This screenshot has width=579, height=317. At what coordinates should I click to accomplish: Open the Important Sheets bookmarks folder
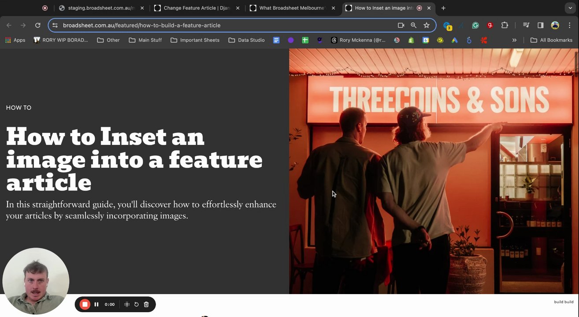point(195,40)
